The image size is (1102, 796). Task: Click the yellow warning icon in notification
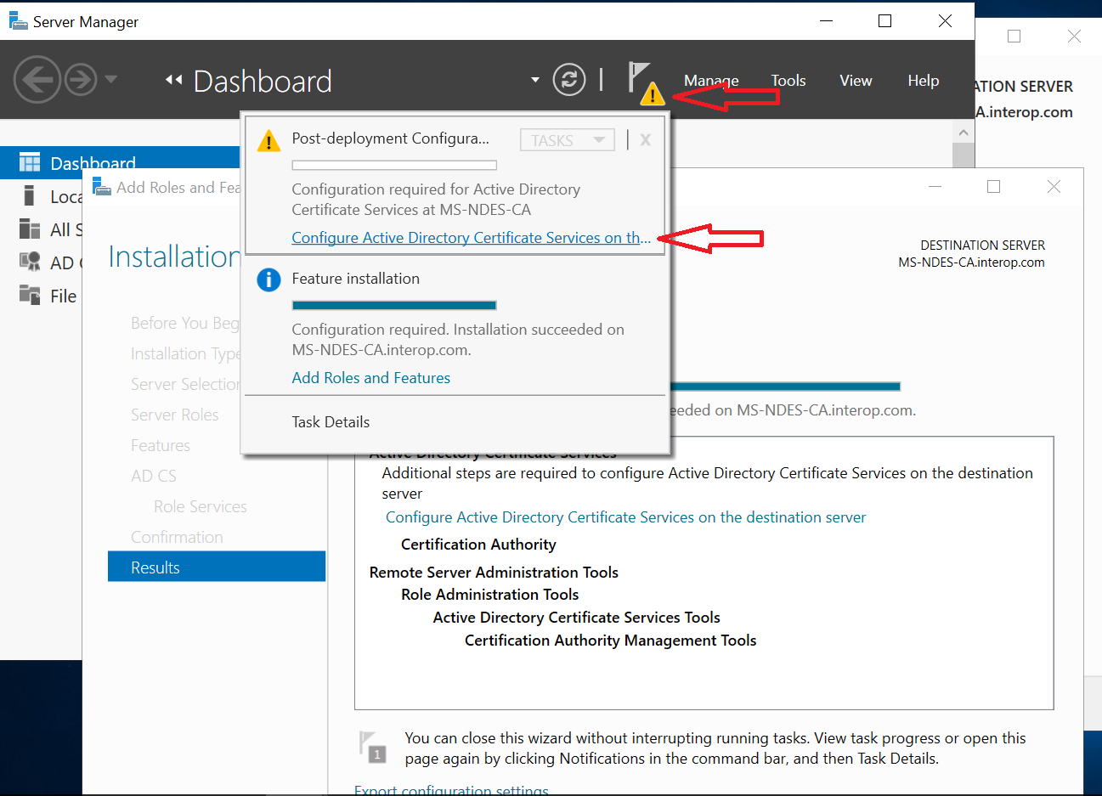click(x=268, y=140)
